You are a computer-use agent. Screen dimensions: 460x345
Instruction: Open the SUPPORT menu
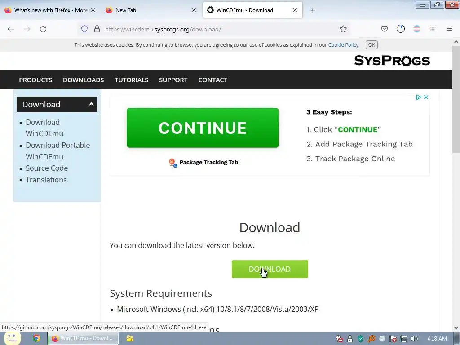pos(173,80)
